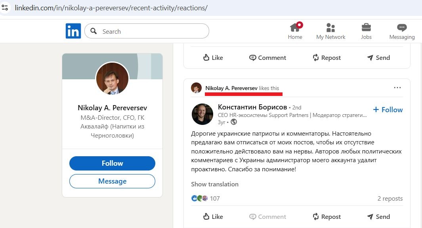Click the post text starting 'Дорогие украинские патриоты'
422x228 pixels.
coord(296,151)
